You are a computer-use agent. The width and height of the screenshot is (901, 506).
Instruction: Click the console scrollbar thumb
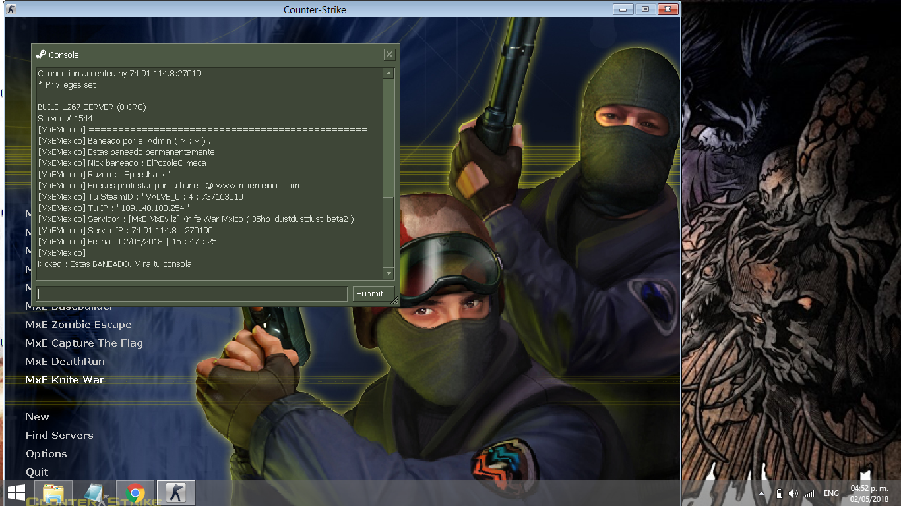point(388,231)
